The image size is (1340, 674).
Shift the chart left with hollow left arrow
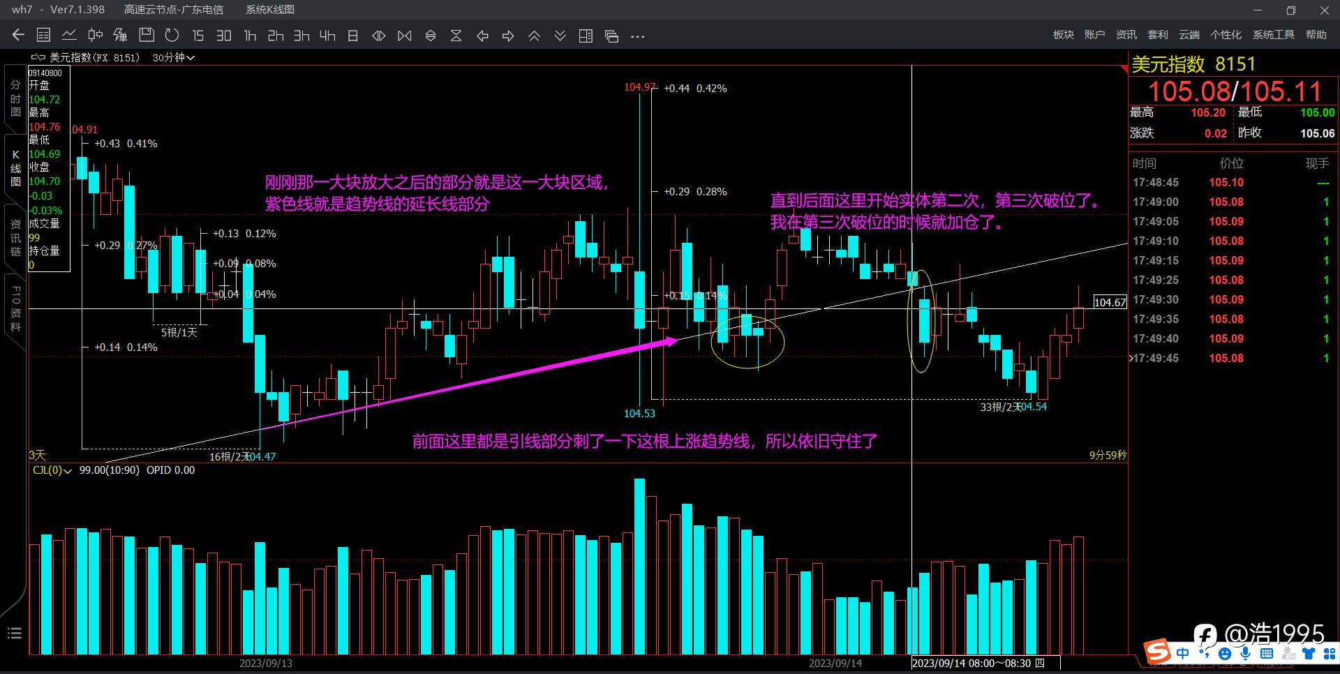(x=482, y=36)
